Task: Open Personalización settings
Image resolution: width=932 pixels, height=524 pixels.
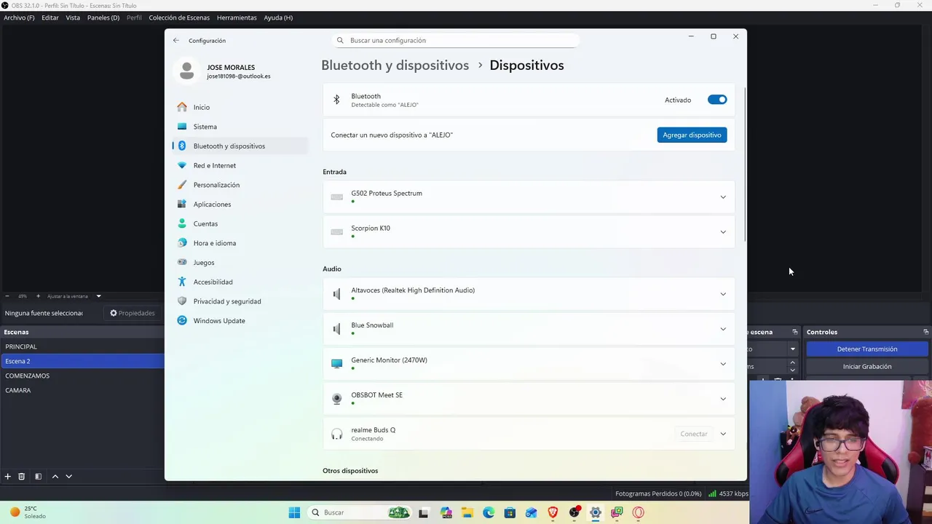Action: [240, 185]
